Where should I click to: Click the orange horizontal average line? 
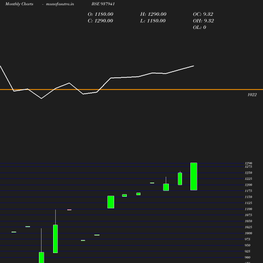[131, 89]
